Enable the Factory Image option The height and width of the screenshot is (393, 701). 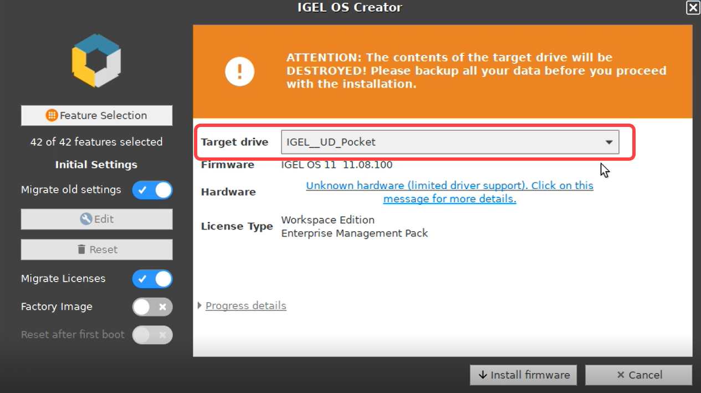tap(152, 307)
